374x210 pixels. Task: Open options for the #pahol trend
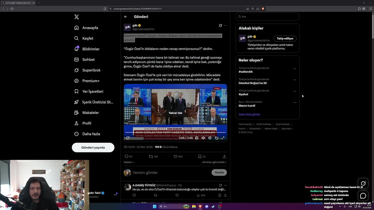pos(295,91)
